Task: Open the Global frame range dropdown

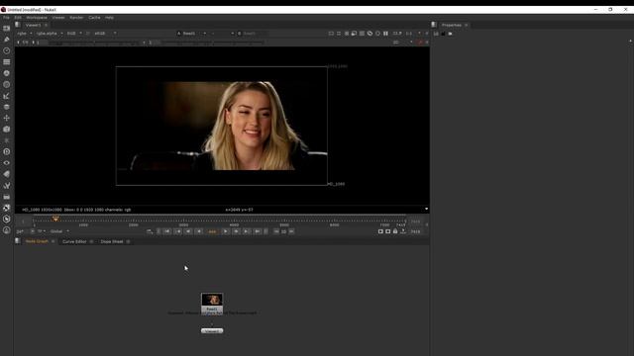Action: tap(59, 231)
